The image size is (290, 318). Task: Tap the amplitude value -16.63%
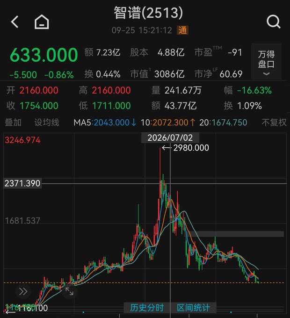tap(254, 90)
